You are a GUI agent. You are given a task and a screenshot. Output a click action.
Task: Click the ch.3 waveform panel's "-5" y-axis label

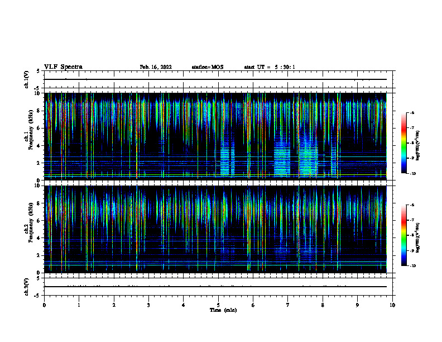[x=37, y=296]
